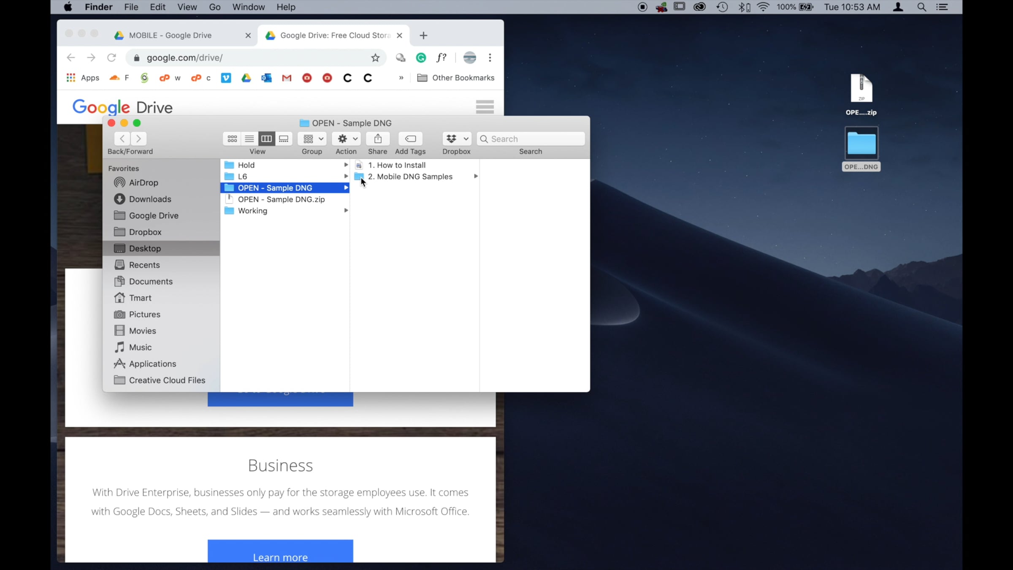This screenshot has height=570, width=1013.
Task: Open the Other Bookmarks folder
Action: pos(456,78)
